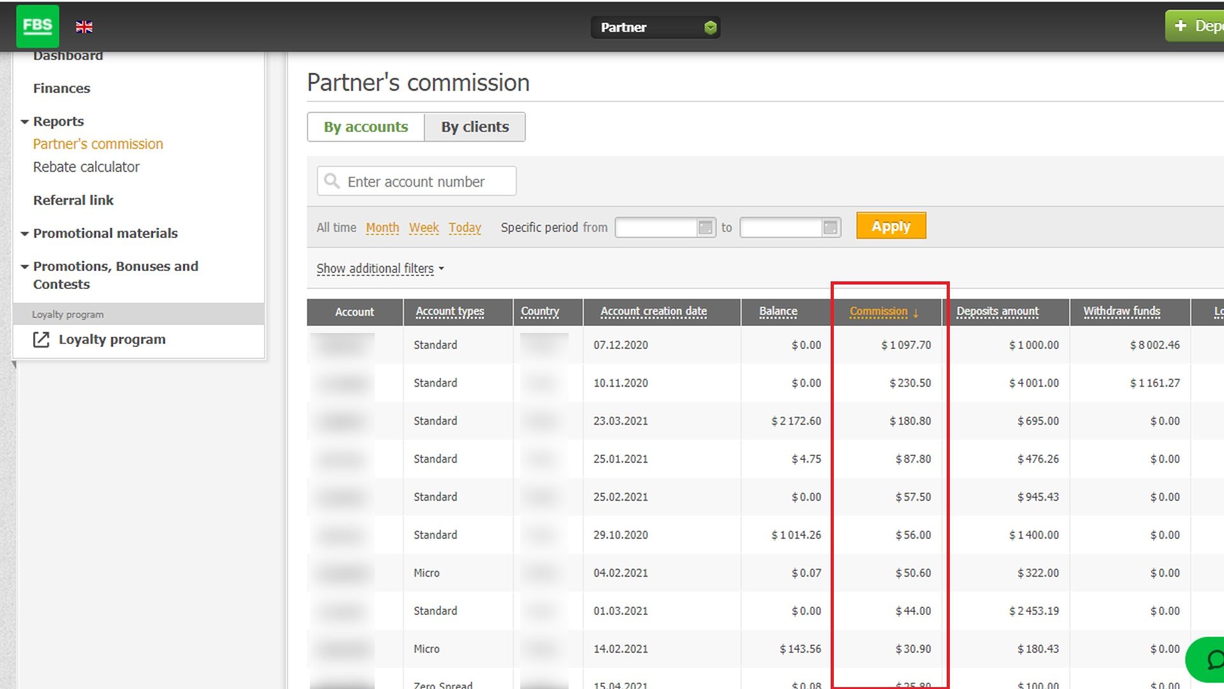Click the FBS logo icon
1224x689 pixels.
tap(38, 26)
